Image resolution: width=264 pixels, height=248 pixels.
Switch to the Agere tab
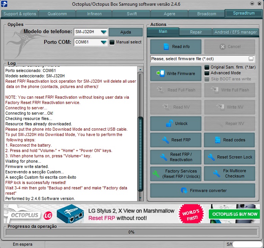tap(170, 14)
